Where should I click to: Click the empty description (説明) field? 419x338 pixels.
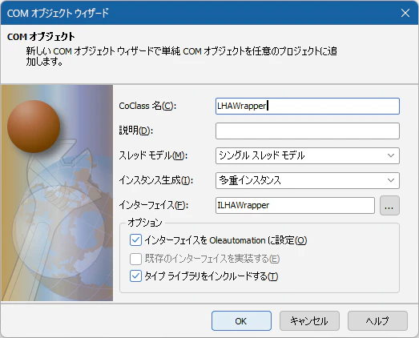point(308,131)
